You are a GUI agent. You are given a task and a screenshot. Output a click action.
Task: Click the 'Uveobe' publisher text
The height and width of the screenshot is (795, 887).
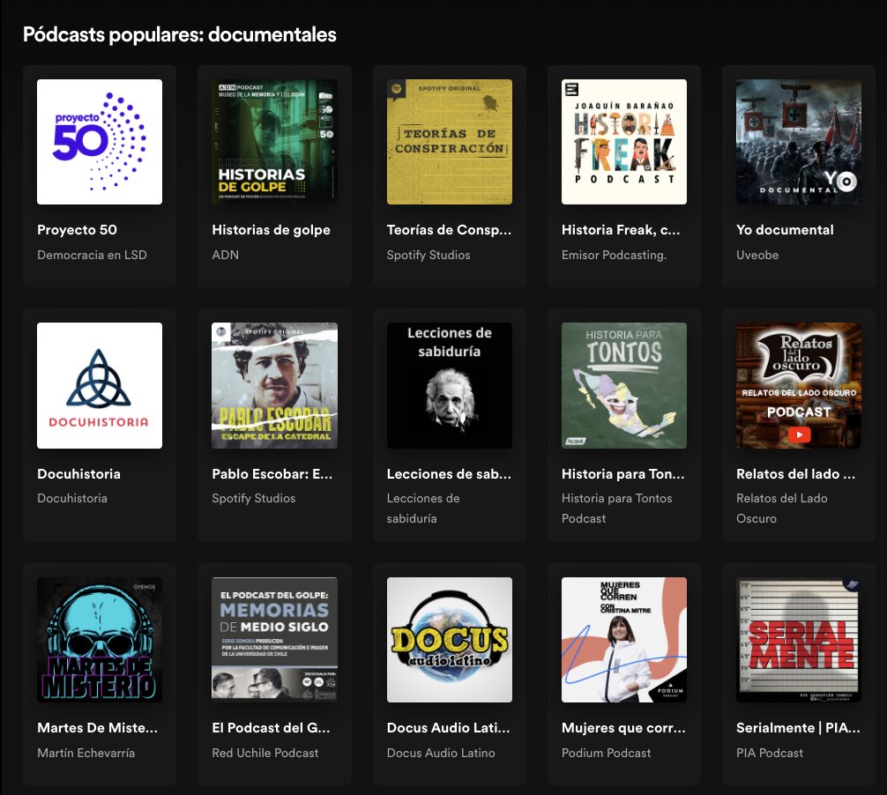(757, 255)
